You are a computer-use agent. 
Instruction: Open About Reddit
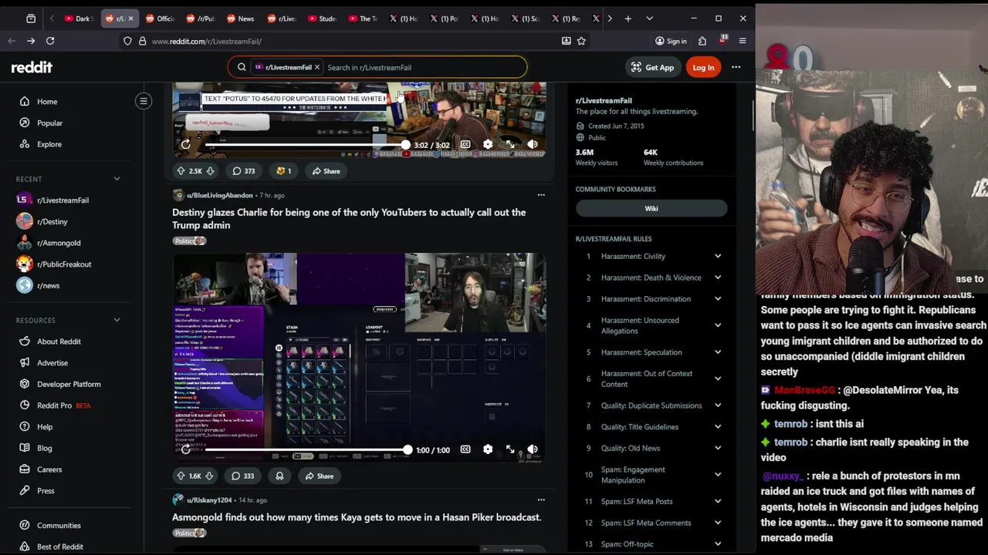pyautogui.click(x=59, y=341)
